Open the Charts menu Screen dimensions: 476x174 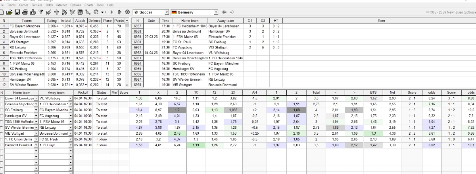pos(89,5)
